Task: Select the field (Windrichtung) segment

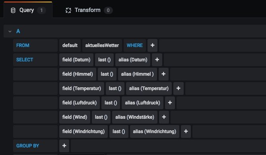Action: point(83,131)
